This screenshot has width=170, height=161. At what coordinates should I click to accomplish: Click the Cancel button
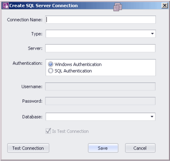140,148
